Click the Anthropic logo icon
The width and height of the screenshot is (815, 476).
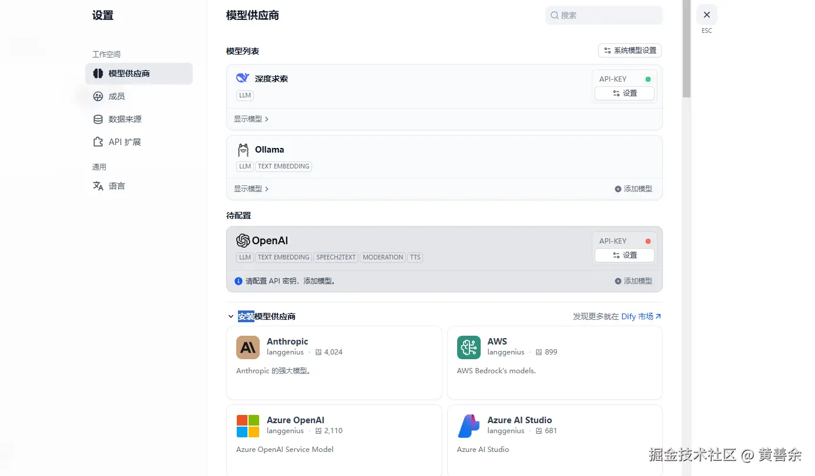pyautogui.click(x=248, y=347)
